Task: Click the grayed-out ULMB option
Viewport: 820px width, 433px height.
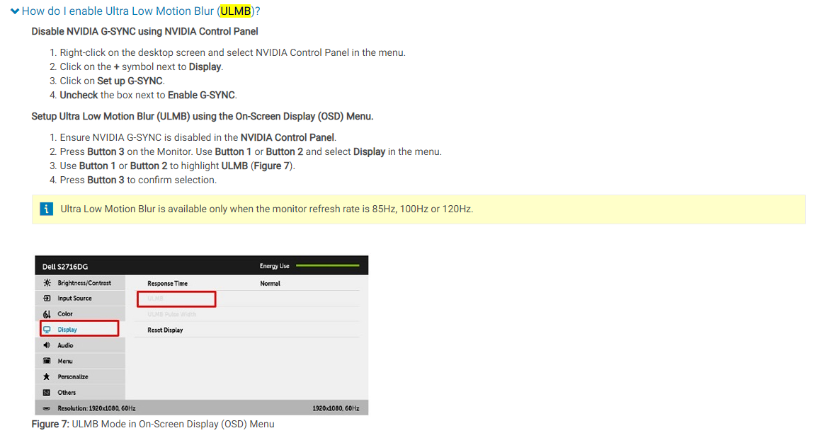Action: click(156, 299)
